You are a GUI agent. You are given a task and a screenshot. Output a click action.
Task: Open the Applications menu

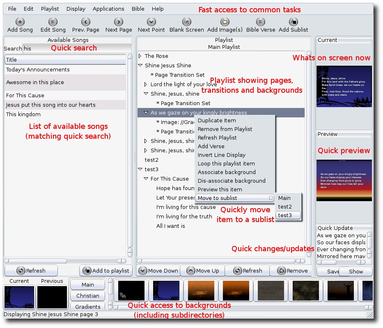pos(108,9)
